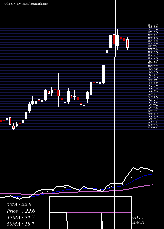Click the "USA ETON" chart title
Image resolution: width=164 pixels, height=229 pixels.
pos(12,4)
